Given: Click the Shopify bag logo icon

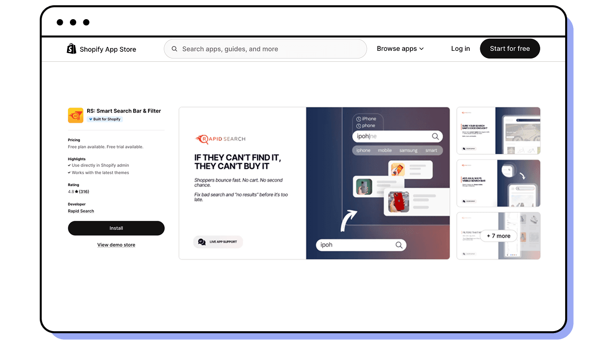Looking at the screenshot, I should tap(71, 49).
